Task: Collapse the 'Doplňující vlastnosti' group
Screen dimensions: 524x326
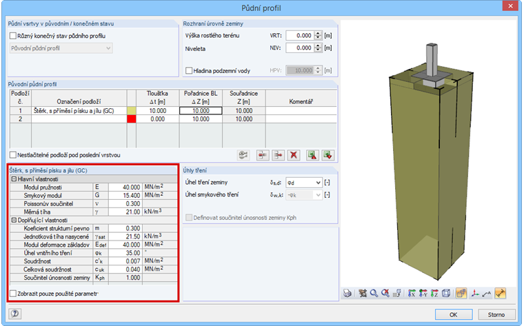Action: tap(12, 220)
